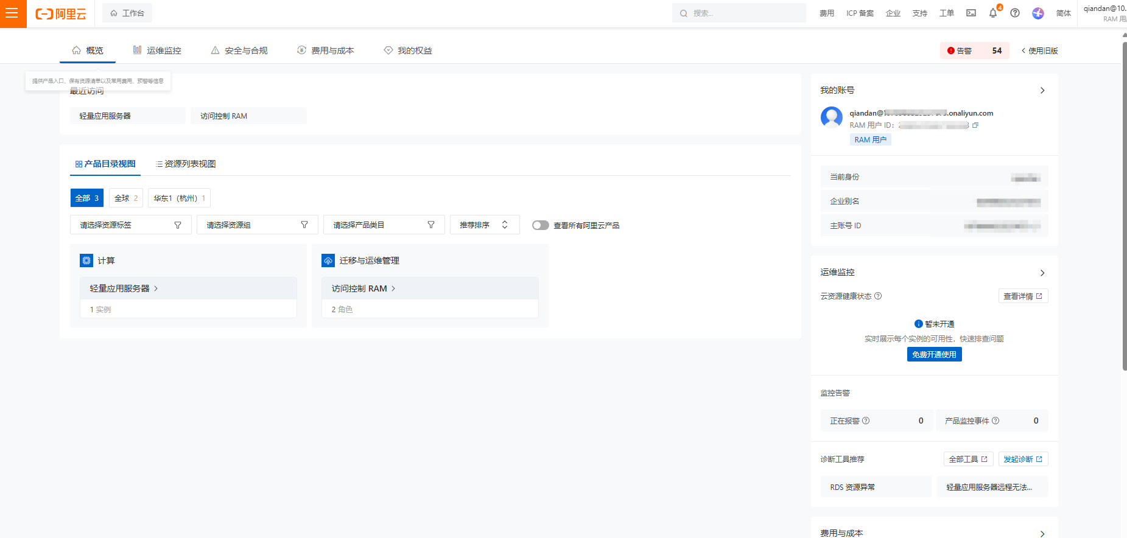Toggle 查看所有阿里云产品 switch
1127x538 pixels.
tap(540, 225)
